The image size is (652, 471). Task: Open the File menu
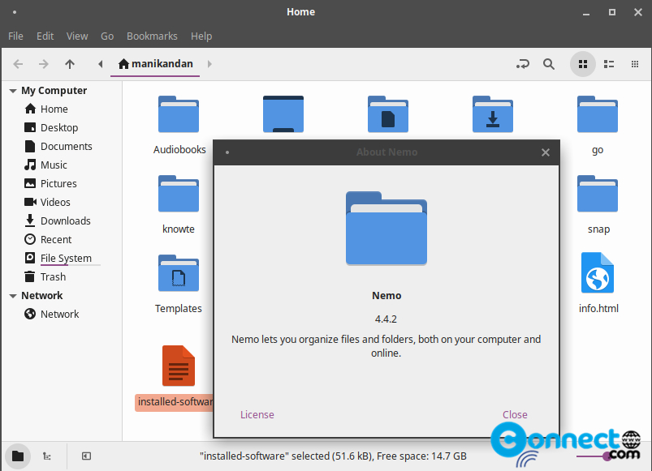(15, 36)
